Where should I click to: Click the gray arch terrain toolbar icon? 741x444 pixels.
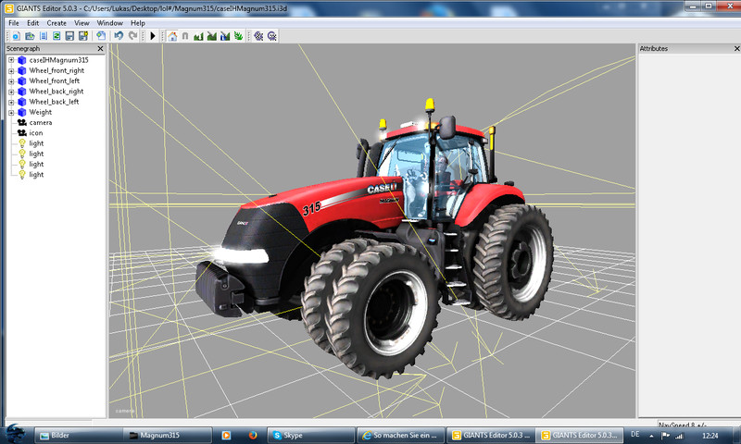pyautogui.click(x=185, y=36)
